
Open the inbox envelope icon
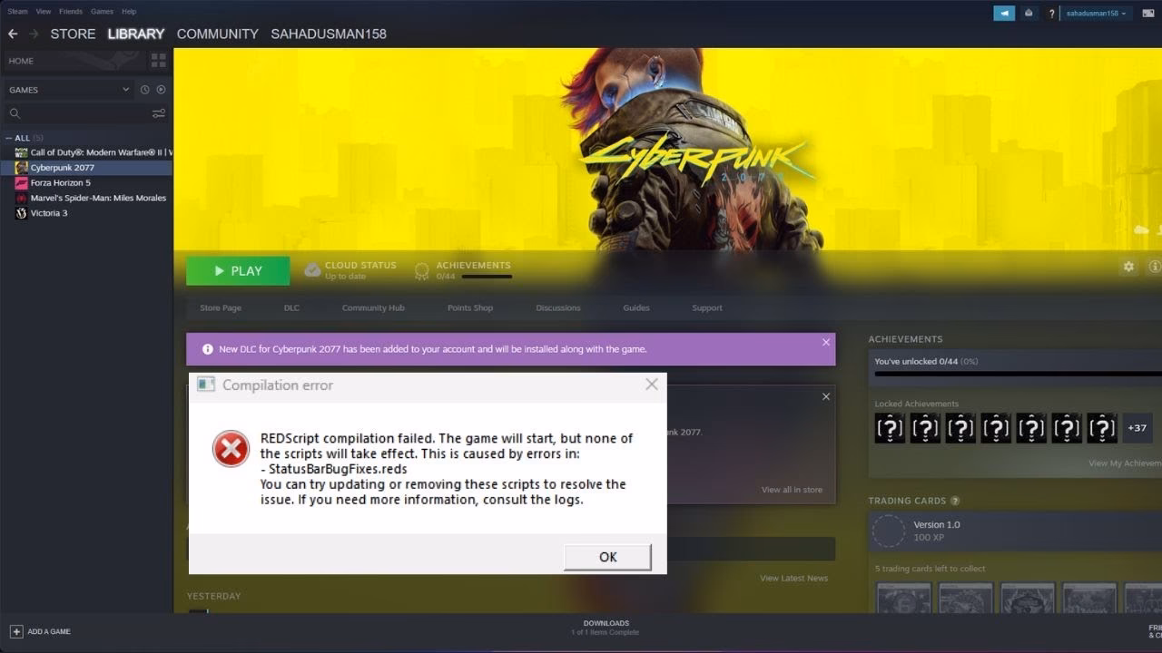[x=1029, y=13]
